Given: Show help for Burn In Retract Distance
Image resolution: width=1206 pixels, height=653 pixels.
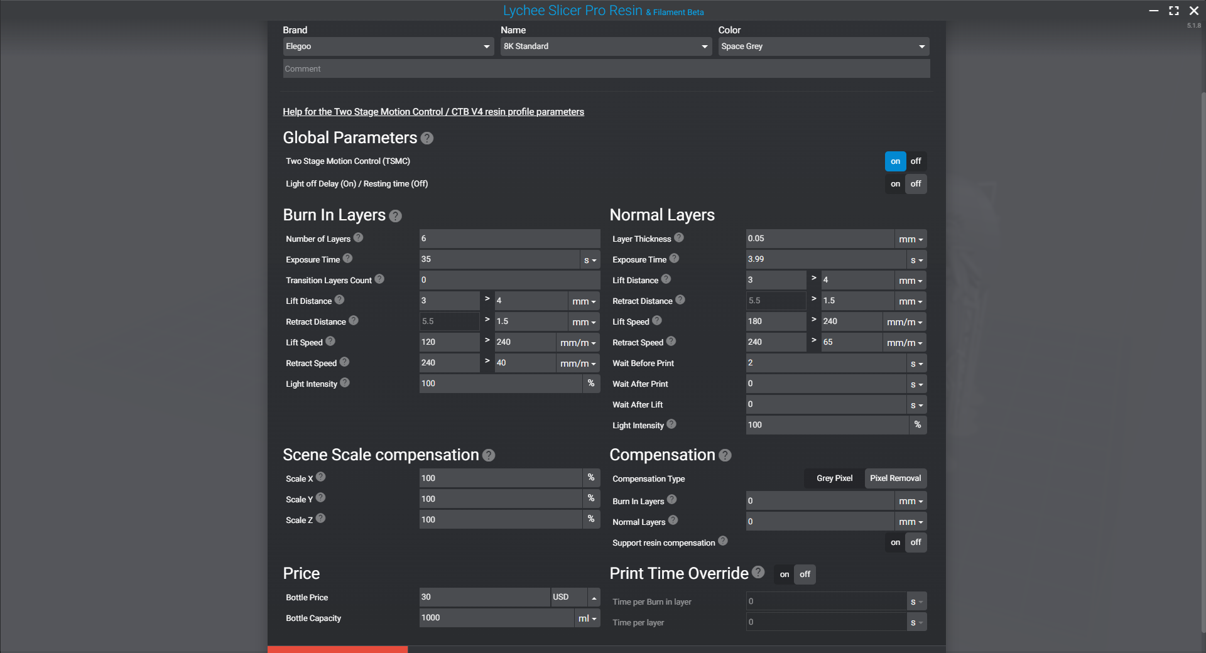Looking at the screenshot, I should click(354, 320).
